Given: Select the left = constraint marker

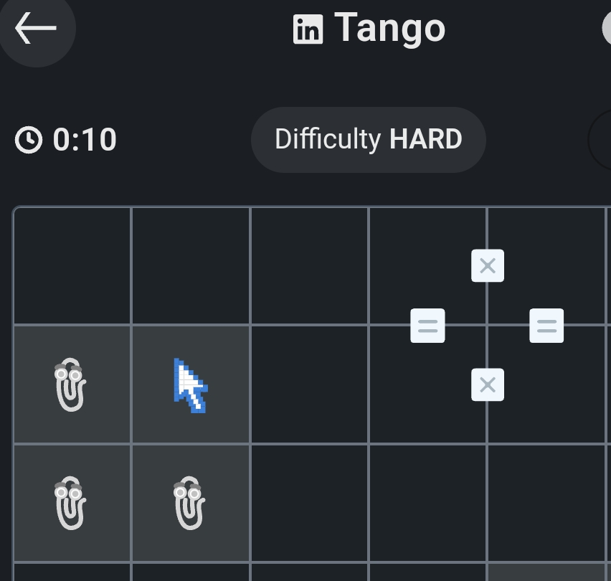Looking at the screenshot, I should [x=427, y=326].
